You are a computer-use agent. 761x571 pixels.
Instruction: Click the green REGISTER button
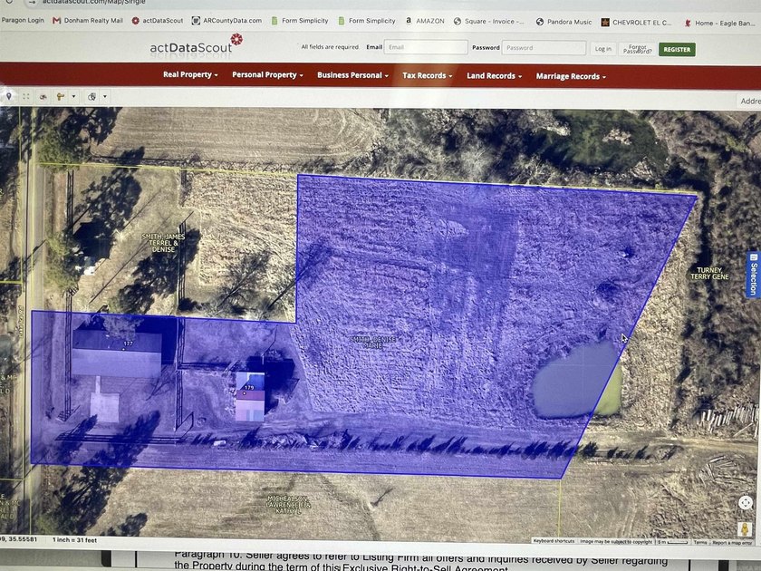677,50
